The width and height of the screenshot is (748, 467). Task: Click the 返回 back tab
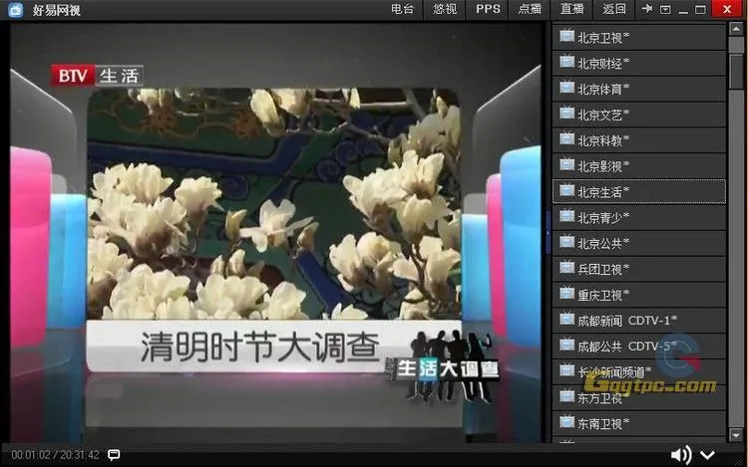click(614, 9)
